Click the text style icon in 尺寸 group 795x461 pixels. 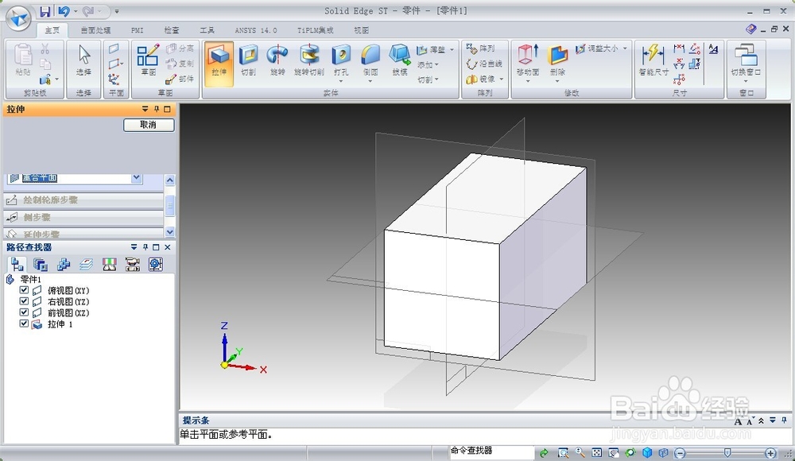[713, 48]
